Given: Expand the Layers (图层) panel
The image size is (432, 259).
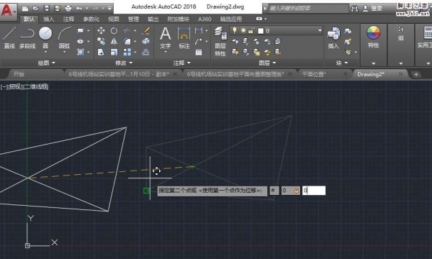Looking at the screenshot, I should tap(267, 63).
